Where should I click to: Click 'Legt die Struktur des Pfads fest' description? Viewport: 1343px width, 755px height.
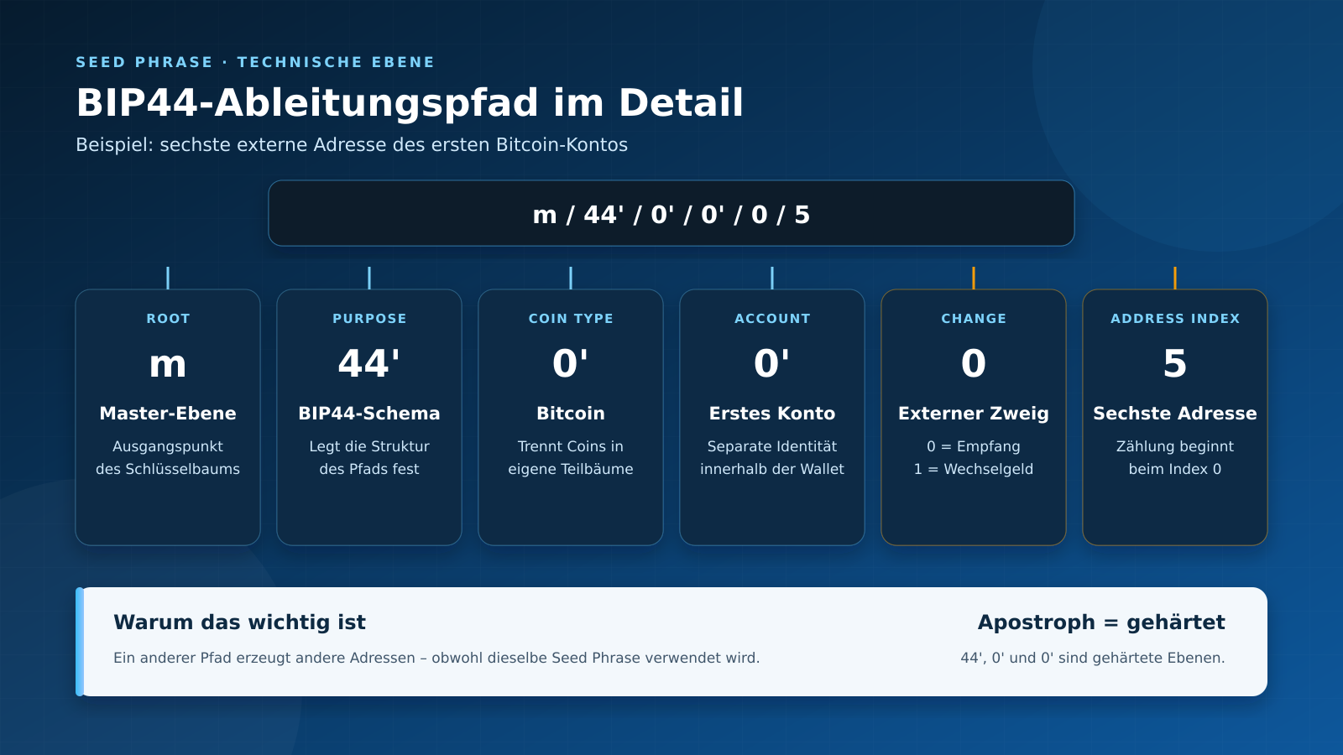369,458
